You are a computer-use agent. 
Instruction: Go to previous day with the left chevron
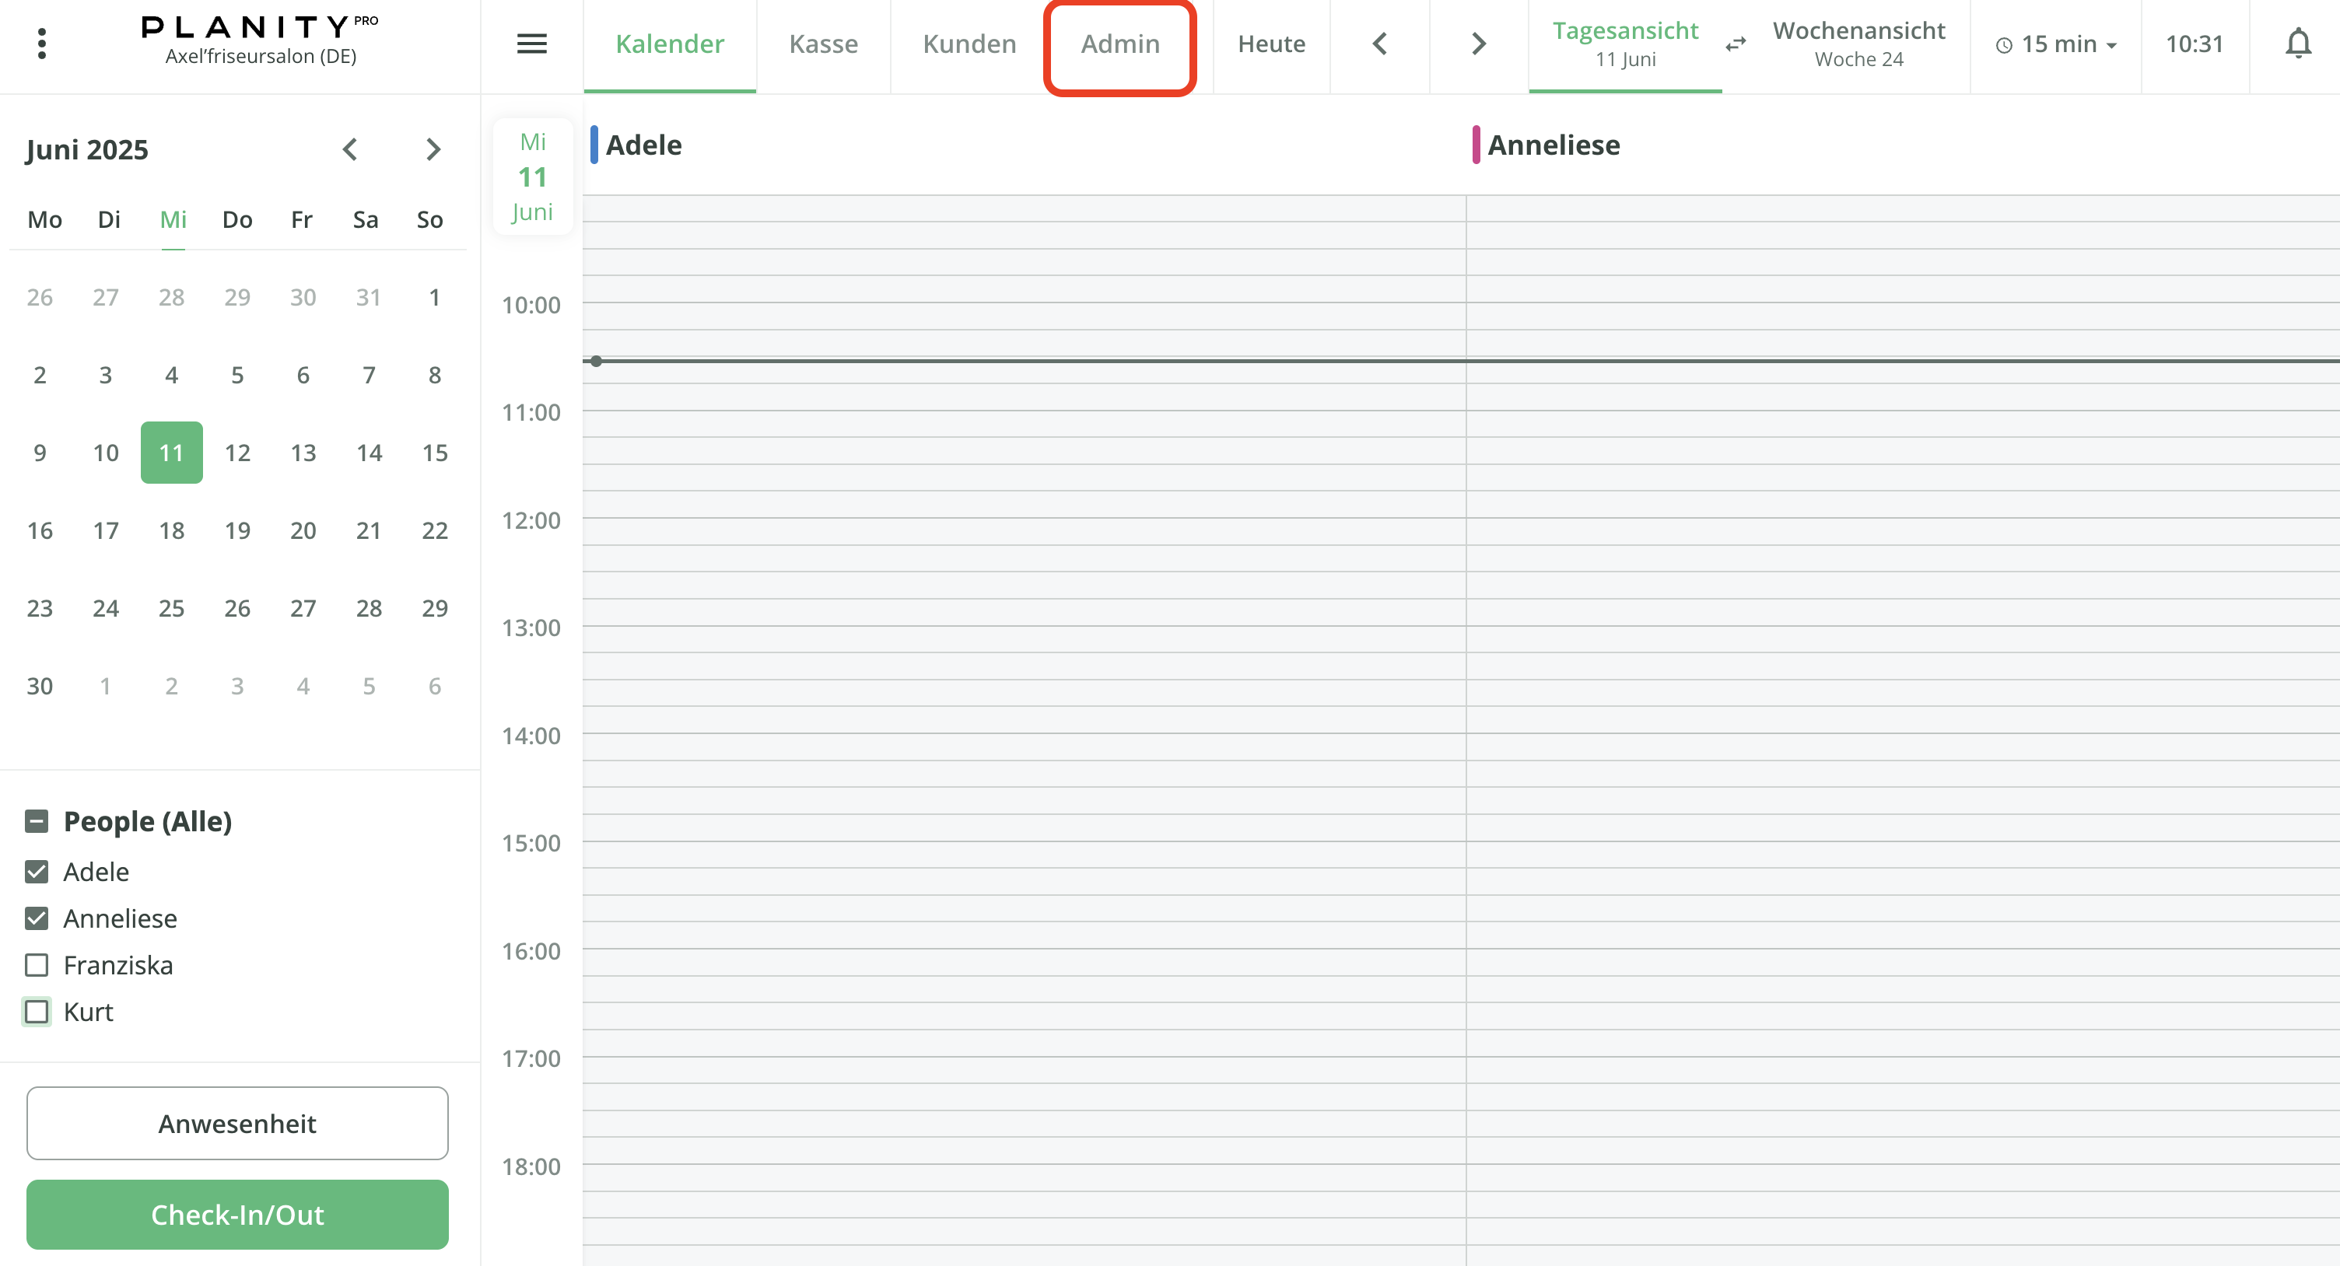click(1379, 43)
